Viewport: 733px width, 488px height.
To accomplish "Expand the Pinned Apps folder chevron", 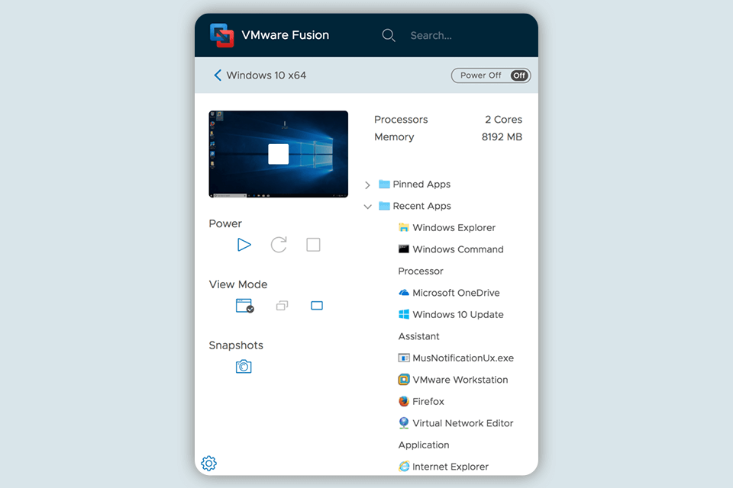I will [367, 185].
